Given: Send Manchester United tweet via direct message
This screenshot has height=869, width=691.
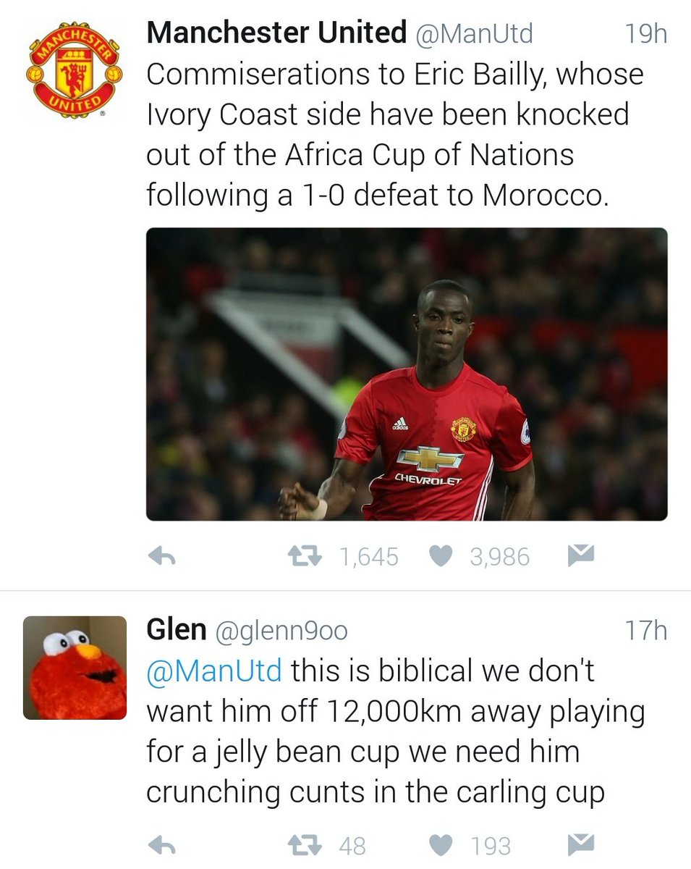Looking at the screenshot, I should (580, 555).
